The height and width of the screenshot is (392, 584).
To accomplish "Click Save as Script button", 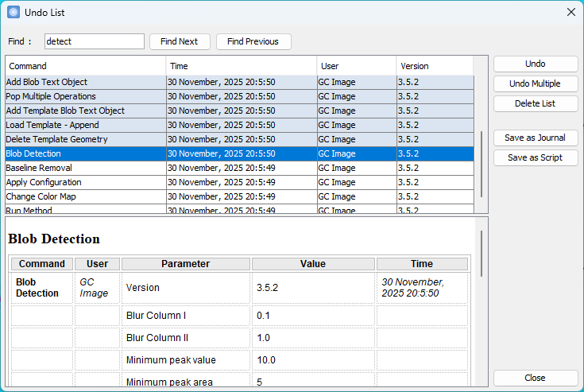I will [x=535, y=157].
